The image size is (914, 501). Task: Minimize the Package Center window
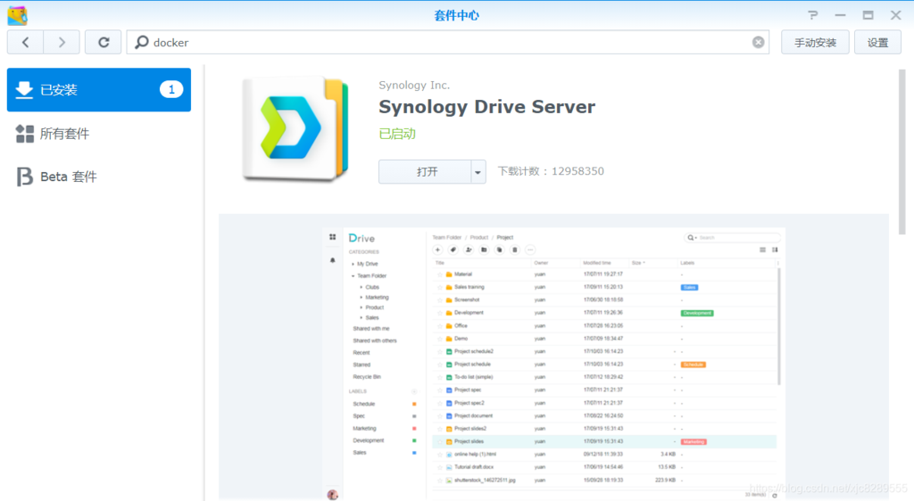click(x=840, y=15)
